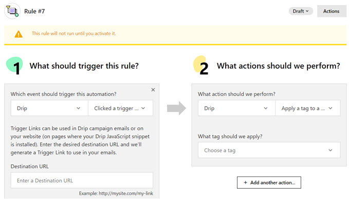Open the Choose a tag dropdown

[x=269, y=150]
